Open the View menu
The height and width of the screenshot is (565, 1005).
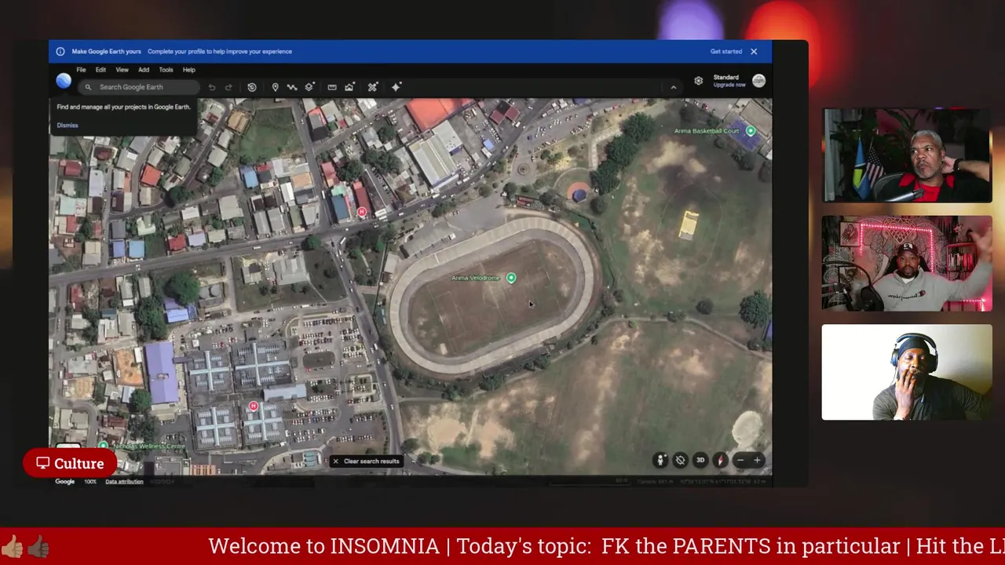click(x=122, y=70)
